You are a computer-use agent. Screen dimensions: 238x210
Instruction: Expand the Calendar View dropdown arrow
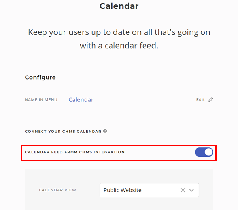(x=192, y=190)
